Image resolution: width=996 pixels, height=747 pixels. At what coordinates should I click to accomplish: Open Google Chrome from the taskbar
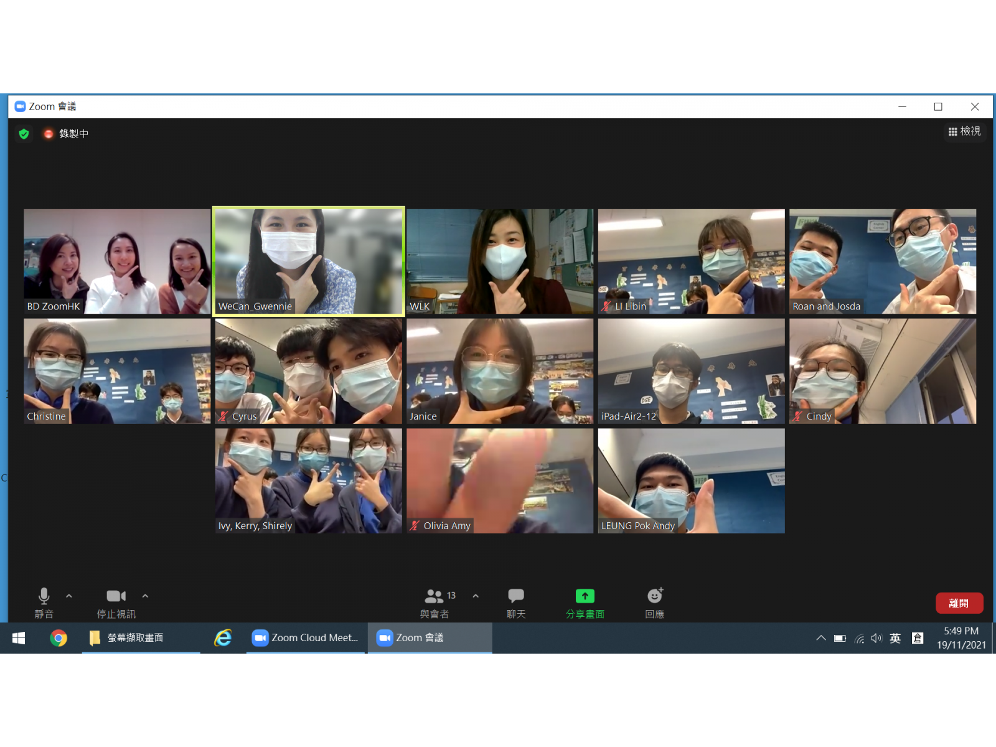tap(59, 638)
